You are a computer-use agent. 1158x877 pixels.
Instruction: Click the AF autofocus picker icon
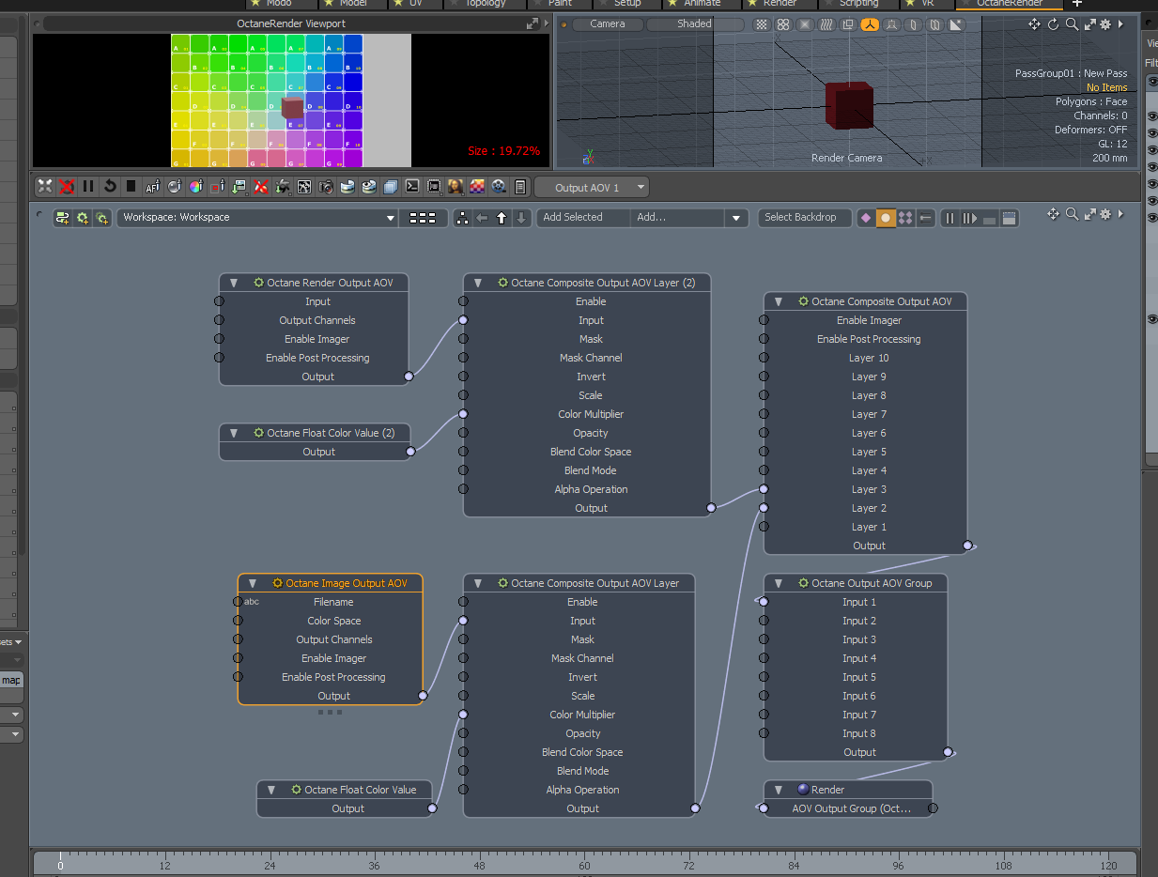coord(153,187)
